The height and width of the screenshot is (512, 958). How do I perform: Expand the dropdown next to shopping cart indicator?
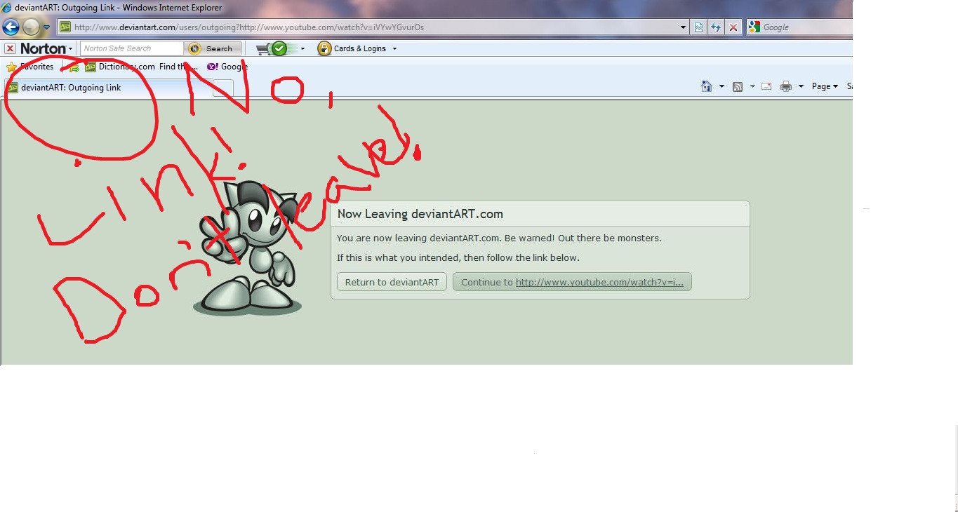pyautogui.click(x=302, y=48)
